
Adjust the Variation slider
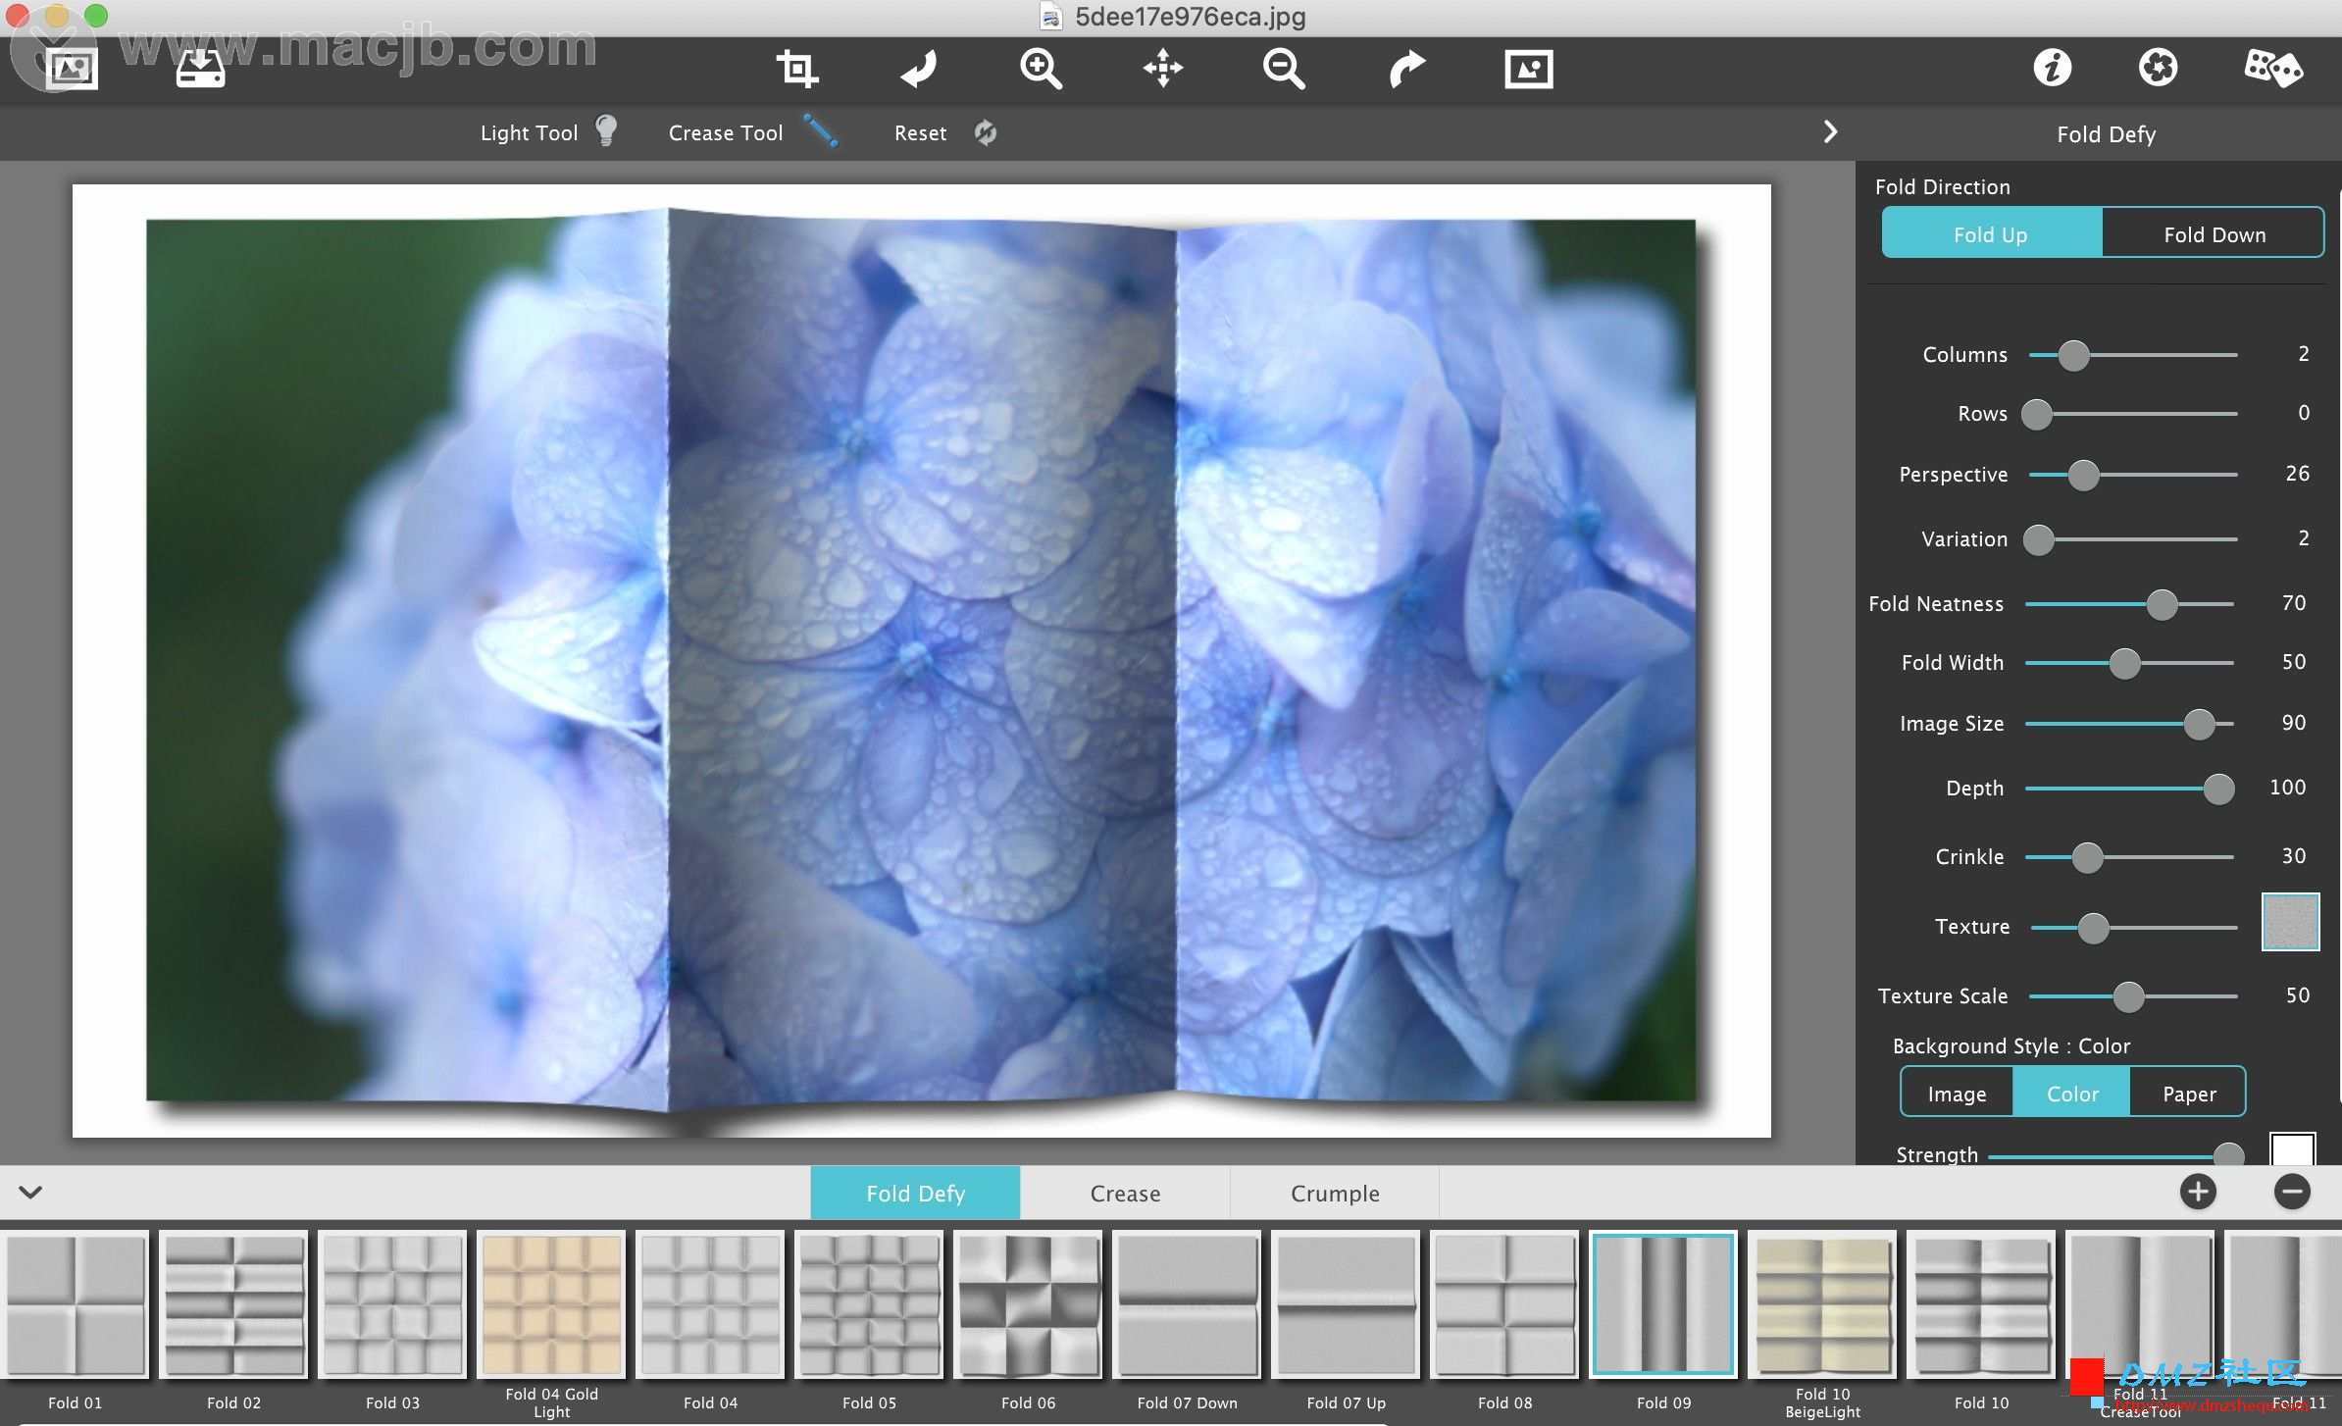pos(2132,539)
